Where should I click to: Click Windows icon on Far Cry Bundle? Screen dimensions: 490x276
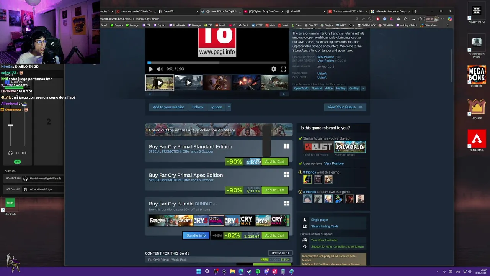pos(286,204)
